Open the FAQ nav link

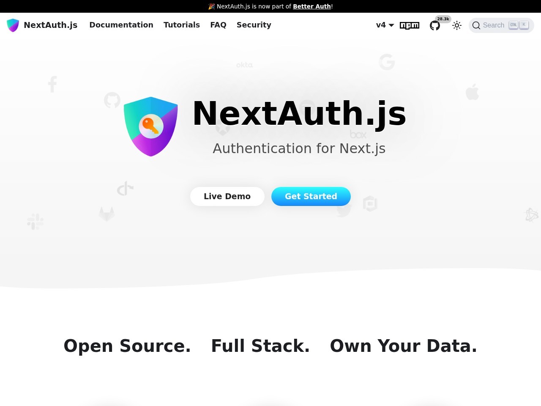[218, 25]
